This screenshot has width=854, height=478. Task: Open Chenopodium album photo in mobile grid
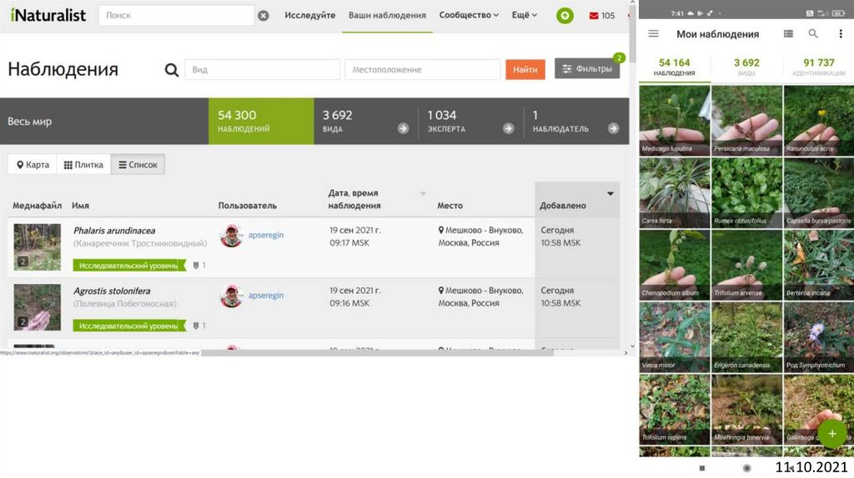click(674, 265)
